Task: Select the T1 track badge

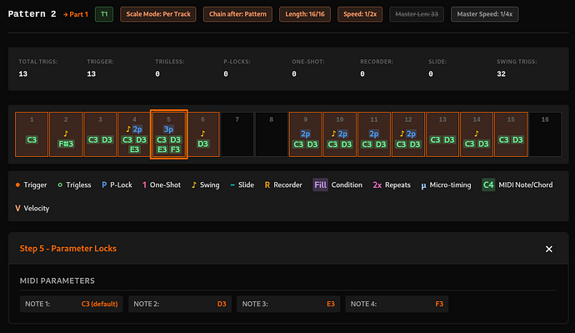Action: click(104, 14)
